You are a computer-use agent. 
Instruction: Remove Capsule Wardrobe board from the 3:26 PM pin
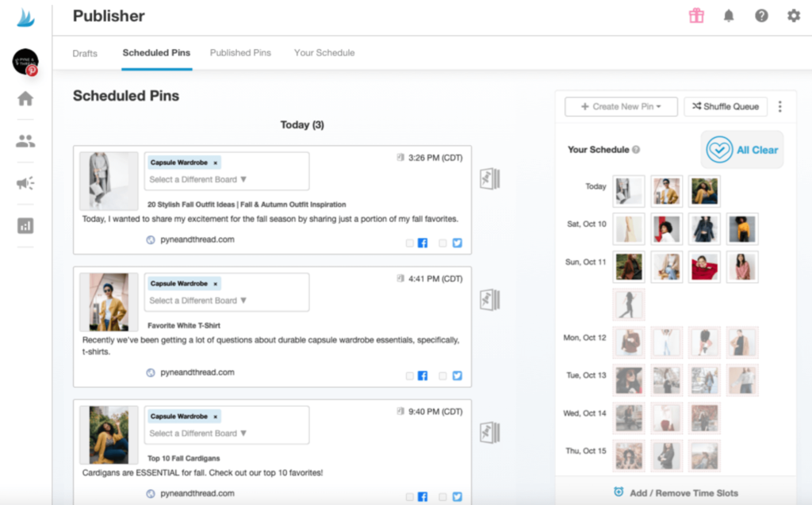[216, 163]
